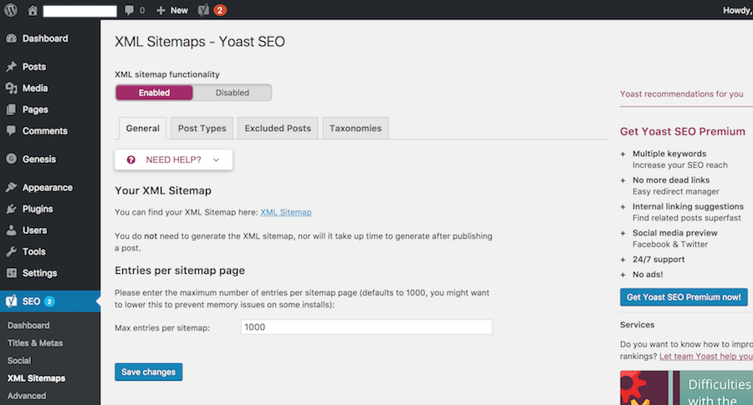Click the Users person icon
The image size is (753, 405).
click(x=12, y=230)
